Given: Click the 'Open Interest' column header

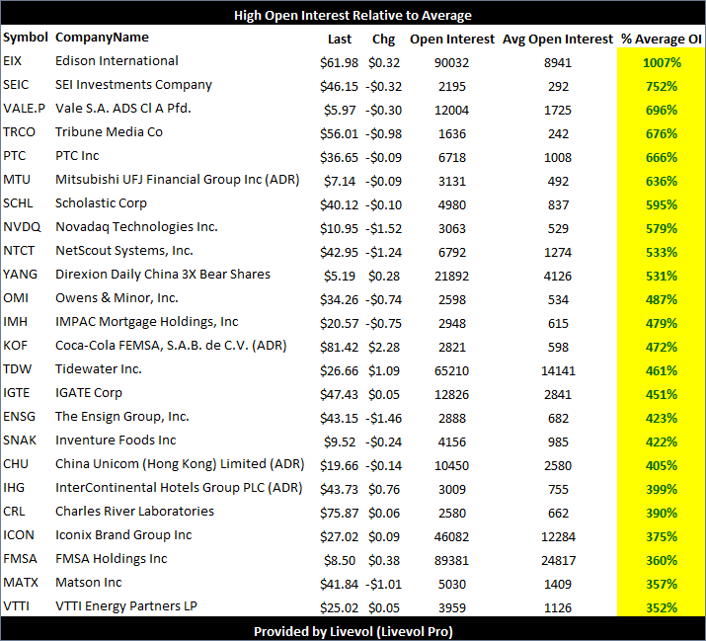Looking at the screenshot, I should tap(452, 40).
